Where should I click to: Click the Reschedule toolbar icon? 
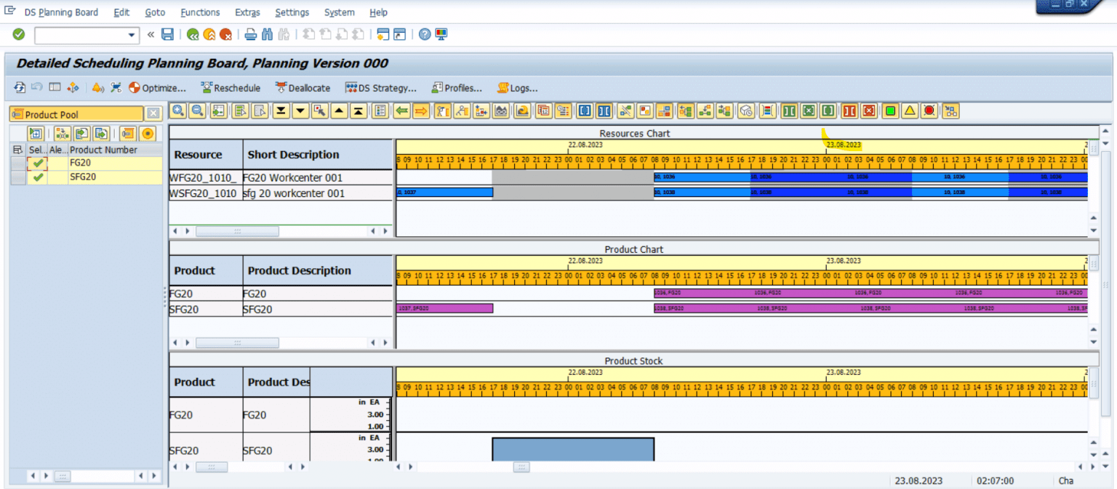click(x=230, y=88)
